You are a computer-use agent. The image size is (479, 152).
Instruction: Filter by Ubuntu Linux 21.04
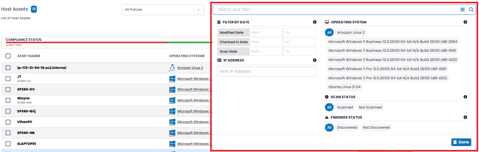[344, 87]
